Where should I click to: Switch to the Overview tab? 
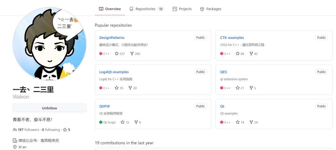pos(110,9)
